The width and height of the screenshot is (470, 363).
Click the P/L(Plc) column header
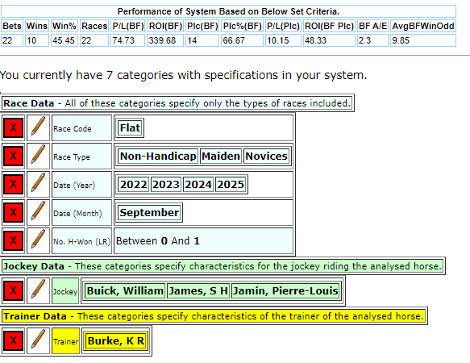click(x=283, y=26)
